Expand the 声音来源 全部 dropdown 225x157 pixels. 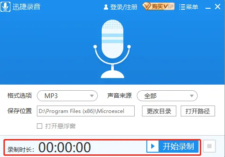167,96
